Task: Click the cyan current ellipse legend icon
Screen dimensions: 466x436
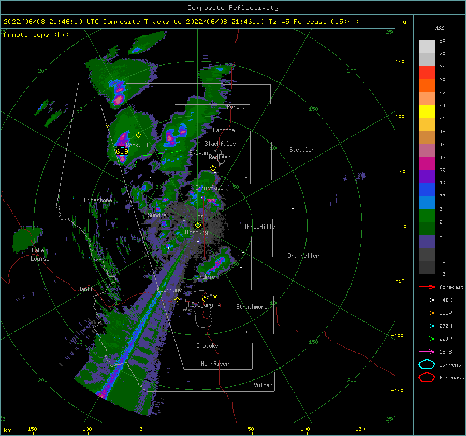Action: [x=427, y=364]
